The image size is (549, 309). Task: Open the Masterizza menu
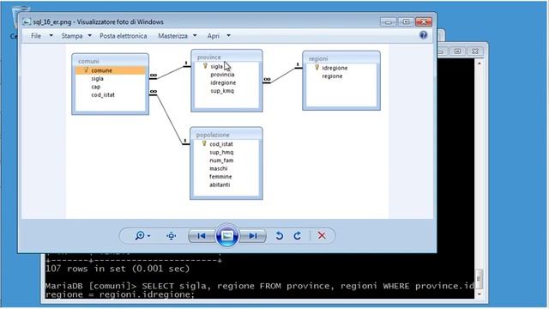(x=172, y=36)
